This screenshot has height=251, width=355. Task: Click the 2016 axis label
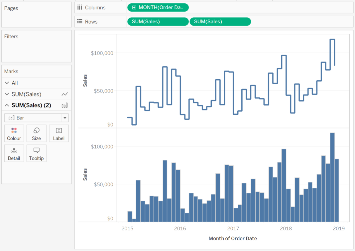(180, 228)
